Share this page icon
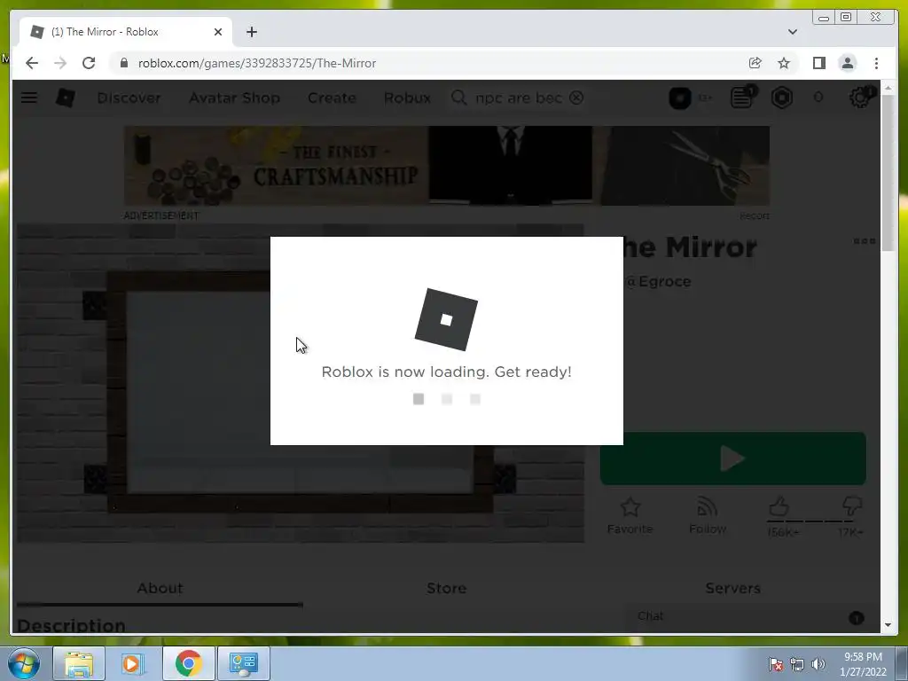The height and width of the screenshot is (681, 908). click(755, 63)
